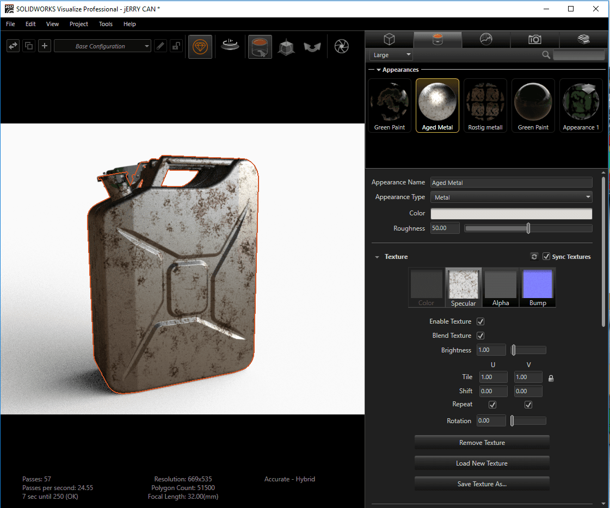Click the rename configuration pencil icon
Viewport: 610px width, 508px height.
click(161, 46)
